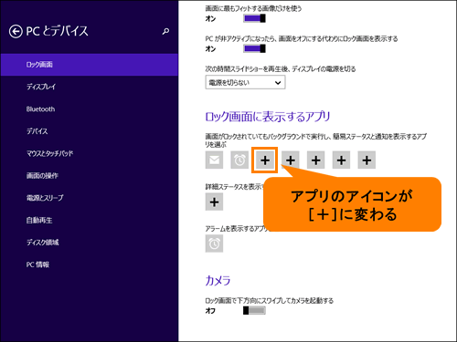Screen dimensions: 457x342
Task: Click the fourth plus app slot
Action: [291, 160]
